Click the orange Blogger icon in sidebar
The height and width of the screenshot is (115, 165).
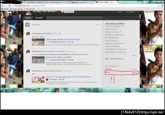[x=106, y=59]
